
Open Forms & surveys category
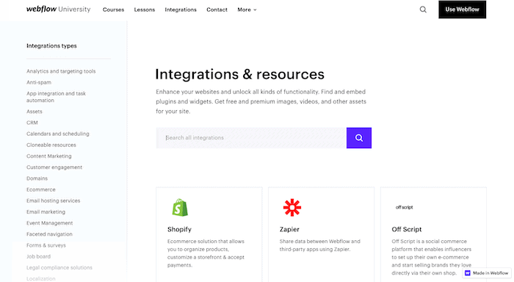pyautogui.click(x=46, y=245)
